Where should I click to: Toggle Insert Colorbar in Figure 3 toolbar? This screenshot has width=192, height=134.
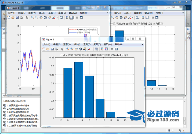click(x=102, y=49)
